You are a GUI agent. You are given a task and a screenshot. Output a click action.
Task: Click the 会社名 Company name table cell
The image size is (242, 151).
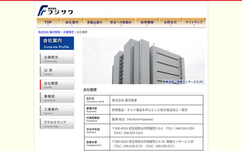[97, 100]
